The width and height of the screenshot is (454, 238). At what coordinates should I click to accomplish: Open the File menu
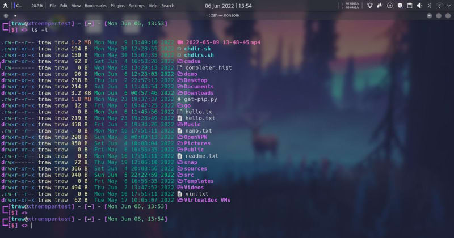click(53, 5)
